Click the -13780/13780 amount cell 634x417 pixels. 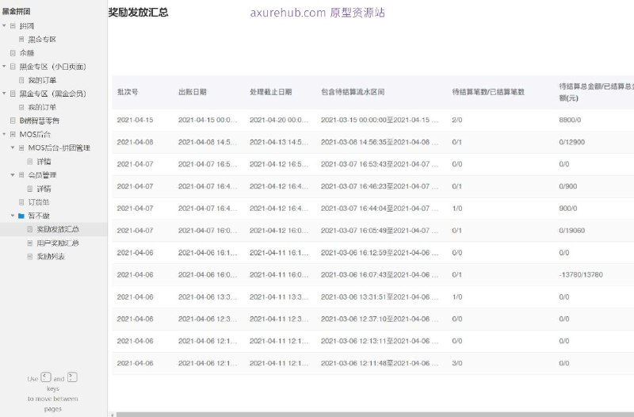pyautogui.click(x=581, y=274)
